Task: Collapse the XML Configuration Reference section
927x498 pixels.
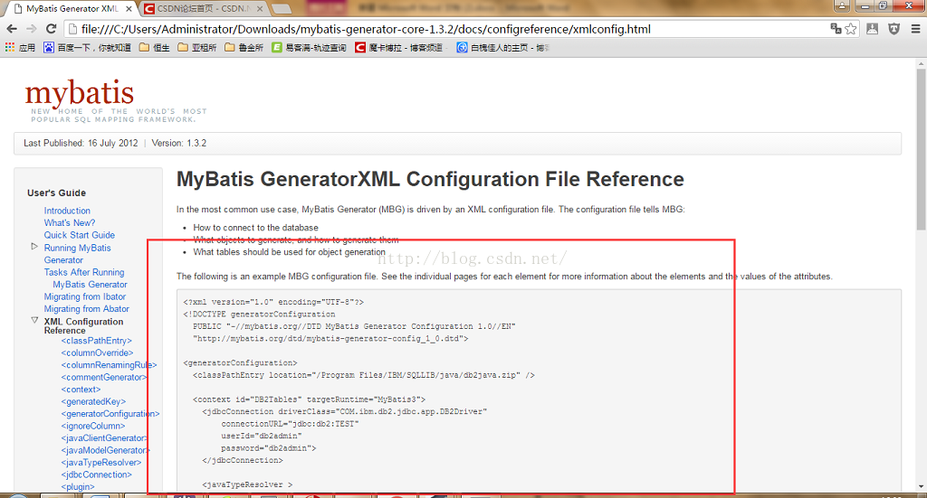Action: pos(34,320)
